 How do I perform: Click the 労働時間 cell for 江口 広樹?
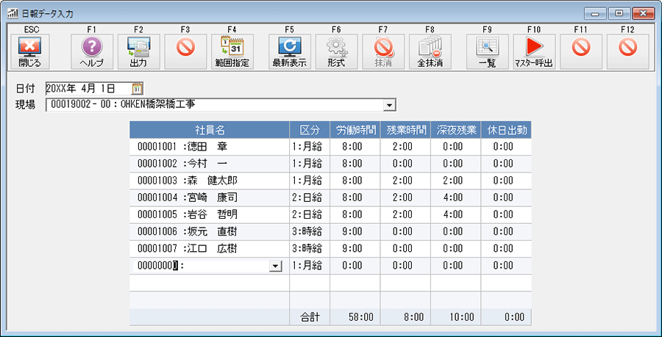click(355, 248)
